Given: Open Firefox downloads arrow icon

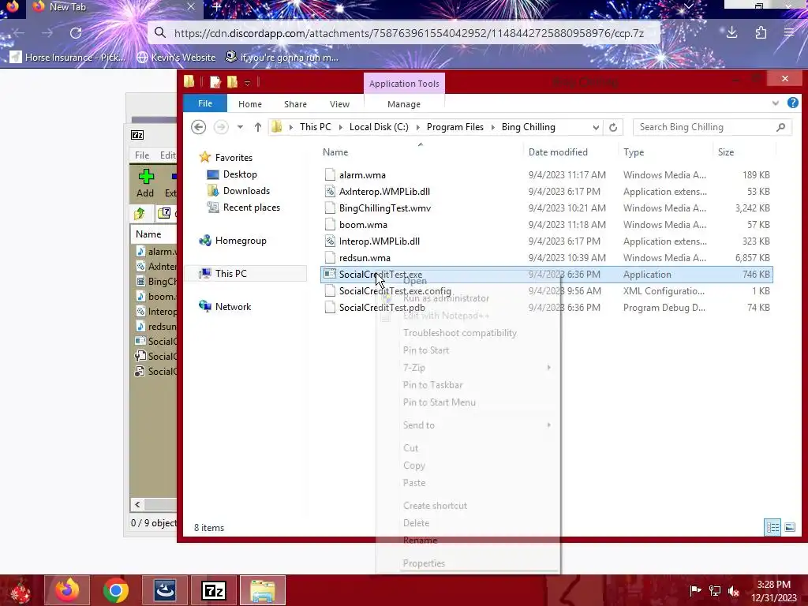Looking at the screenshot, I should [731, 33].
